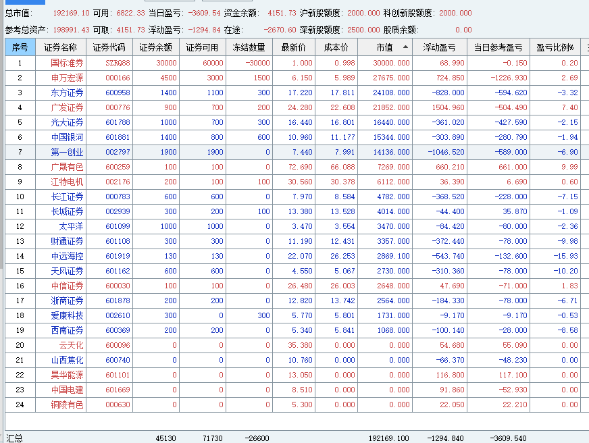Sort by the 证券代码 column header
The width and height of the screenshot is (589, 443).
tap(109, 47)
